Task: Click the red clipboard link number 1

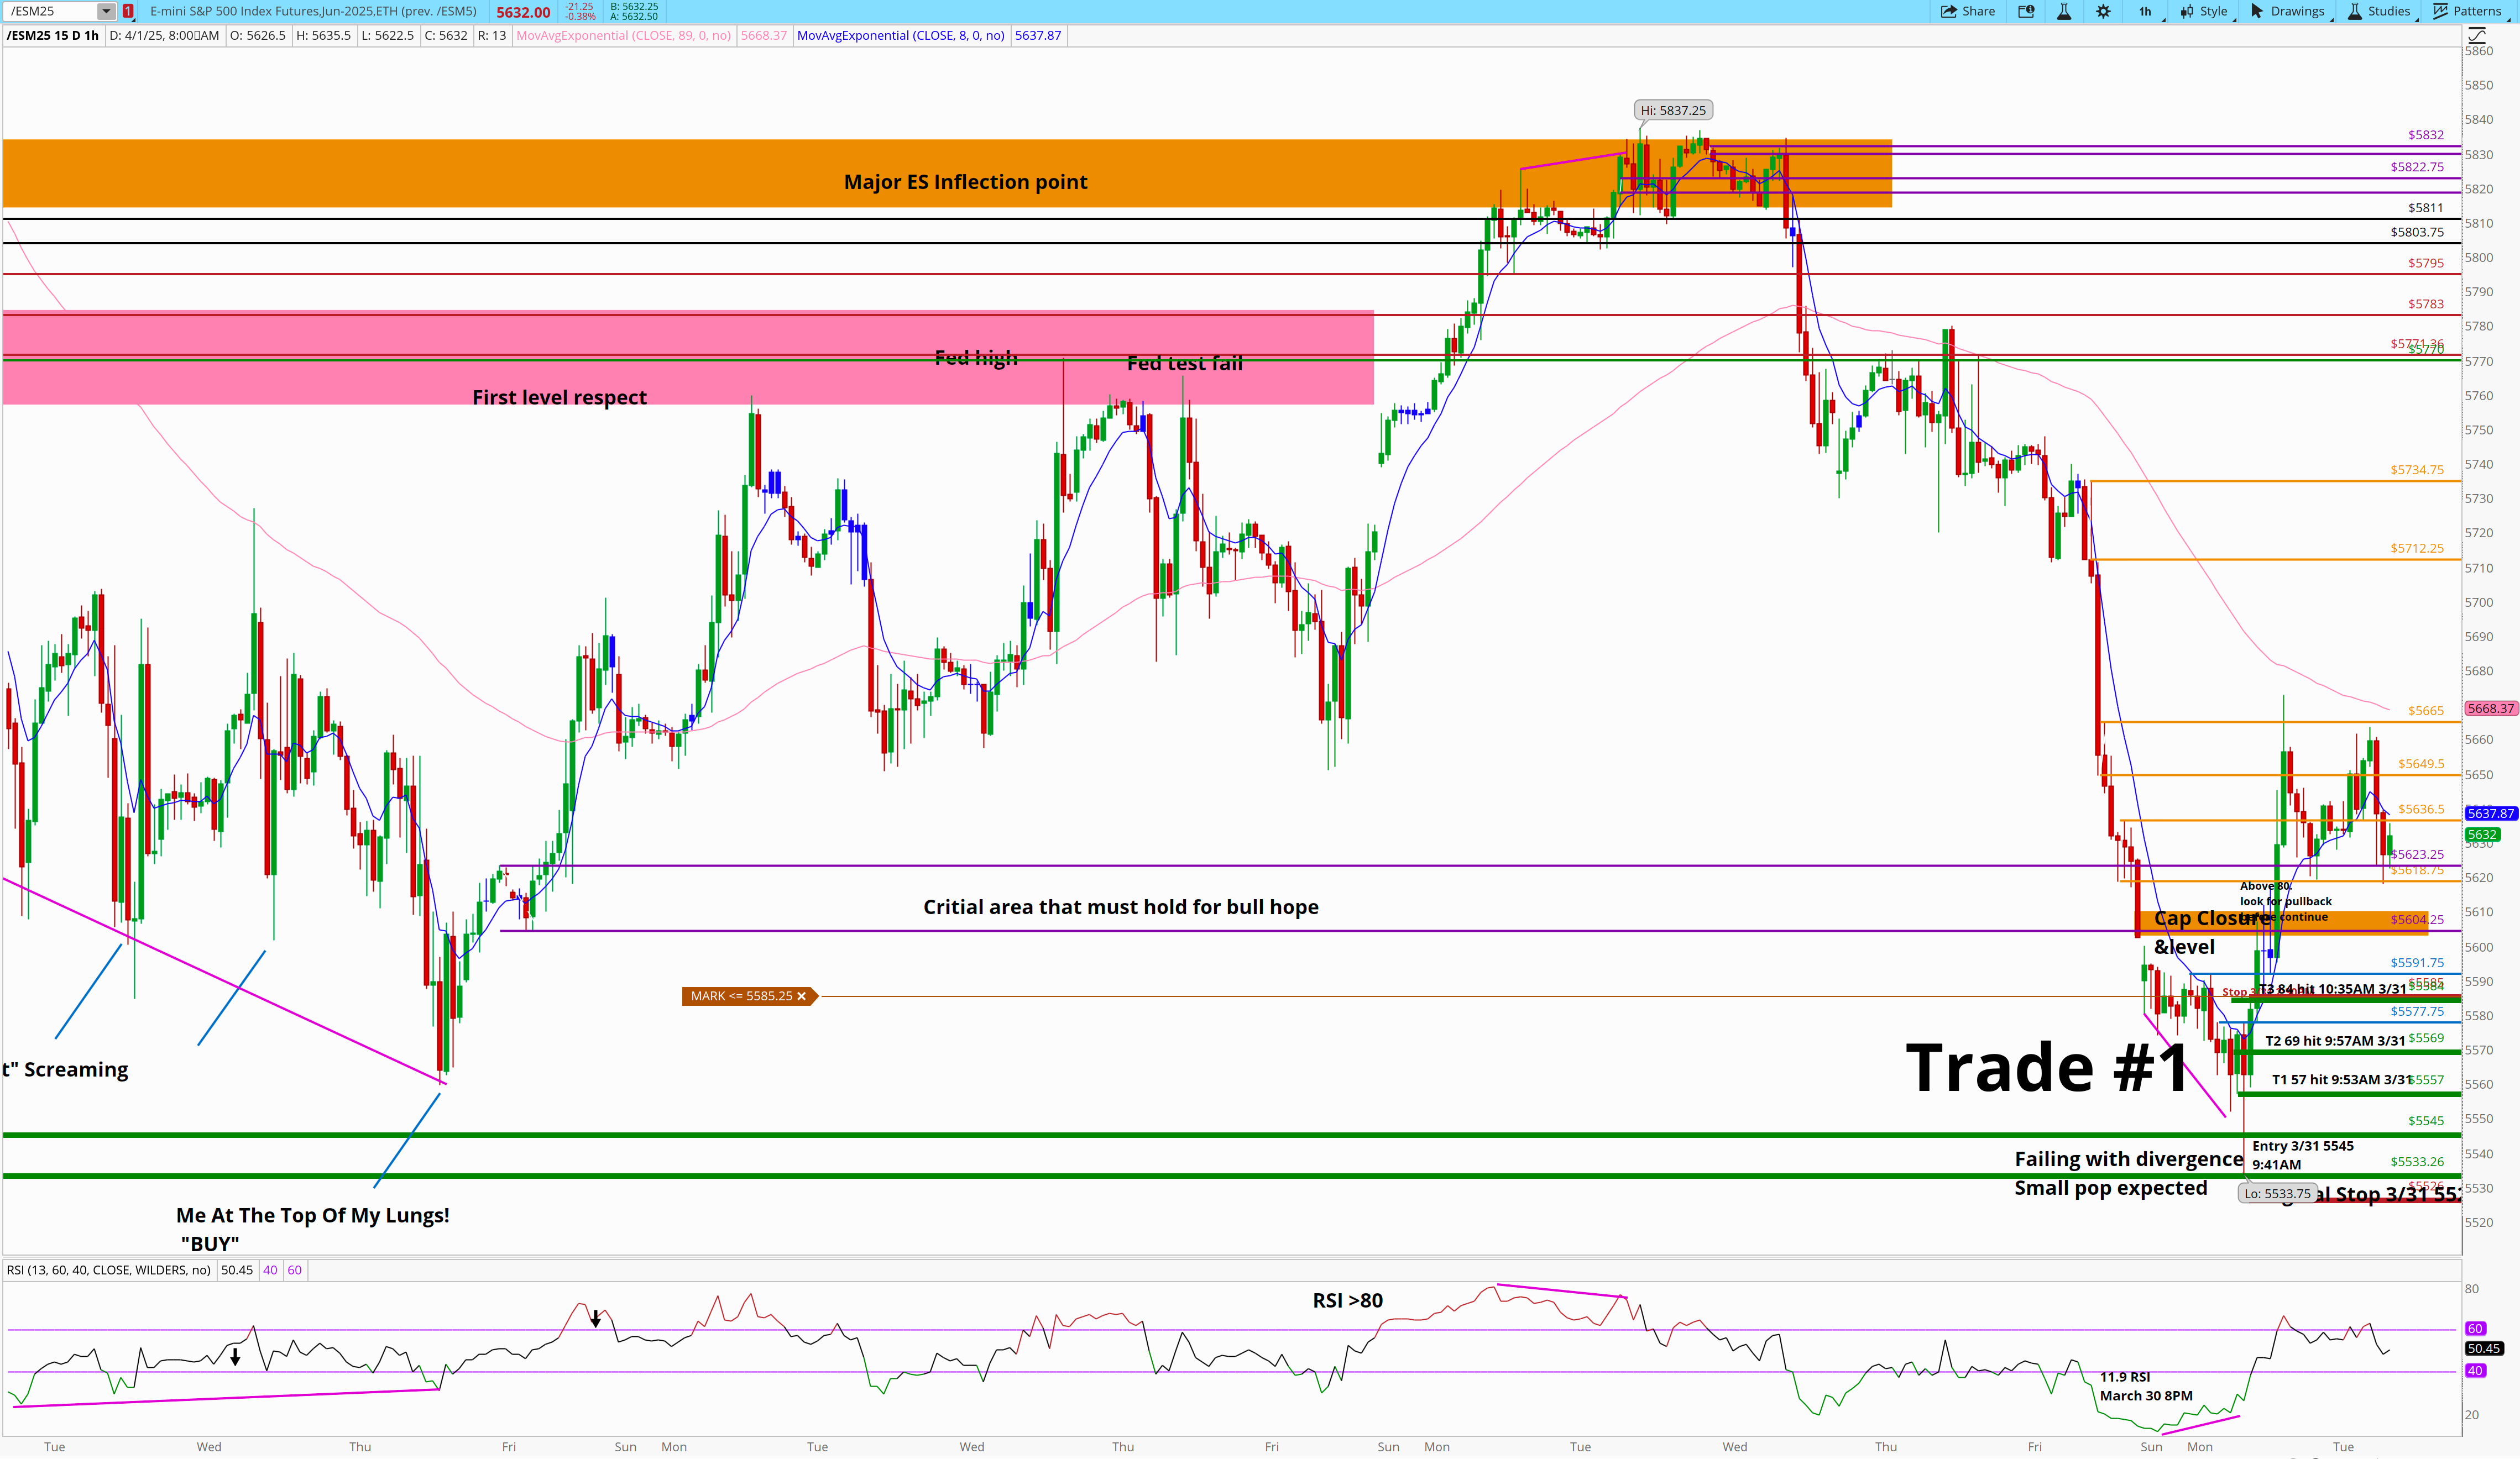Action: pyautogui.click(x=128, y=11)
